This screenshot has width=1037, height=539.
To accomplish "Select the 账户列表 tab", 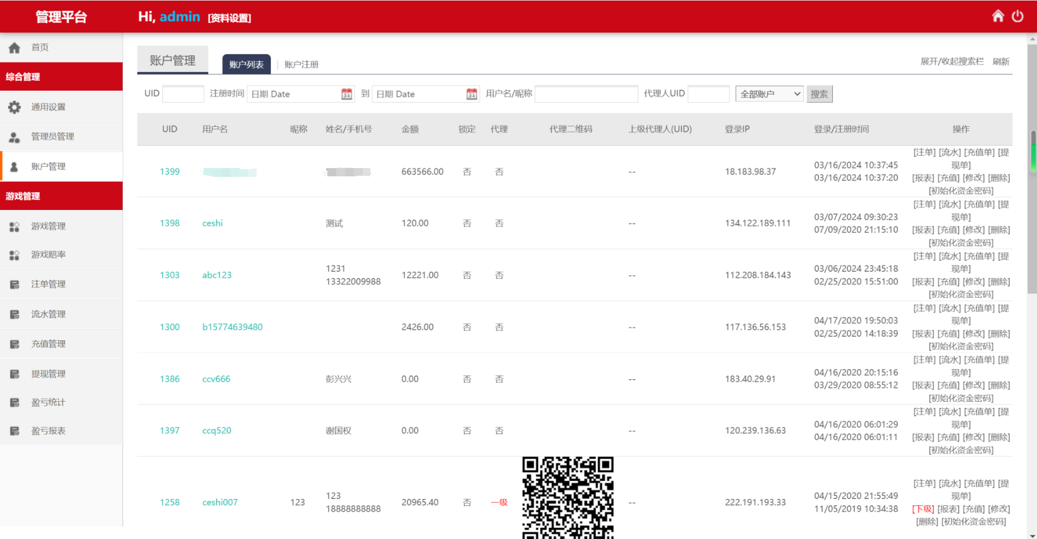I will [246, 64].
